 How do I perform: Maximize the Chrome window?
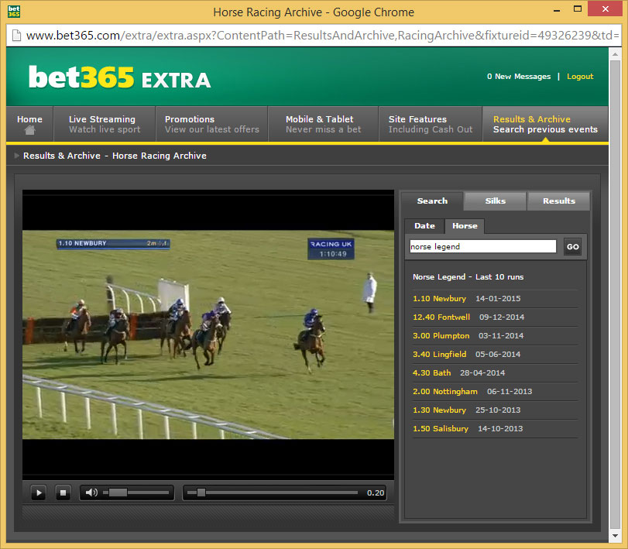[x=578, y=9]
